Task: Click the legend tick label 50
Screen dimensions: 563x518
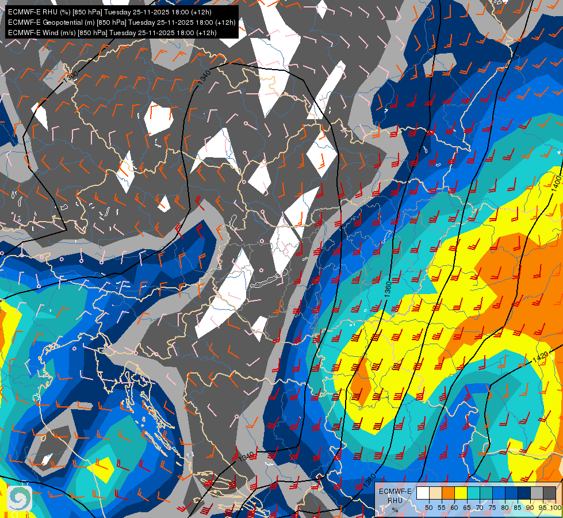Action: coord(429,508)
